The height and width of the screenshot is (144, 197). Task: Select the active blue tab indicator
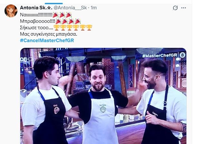[54, 4]
